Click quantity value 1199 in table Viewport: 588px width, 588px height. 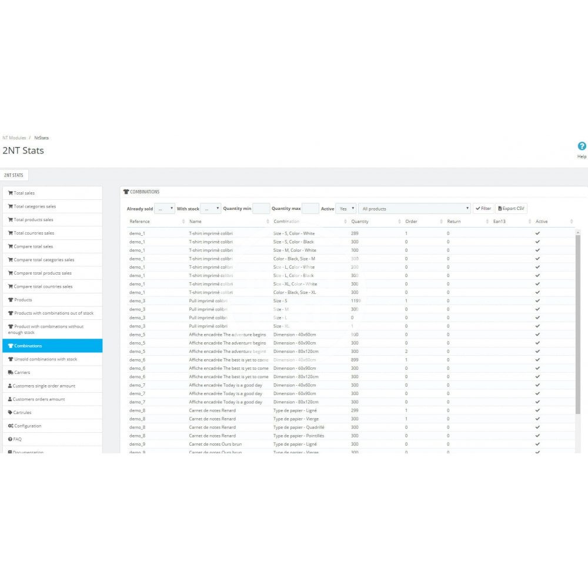356,300
